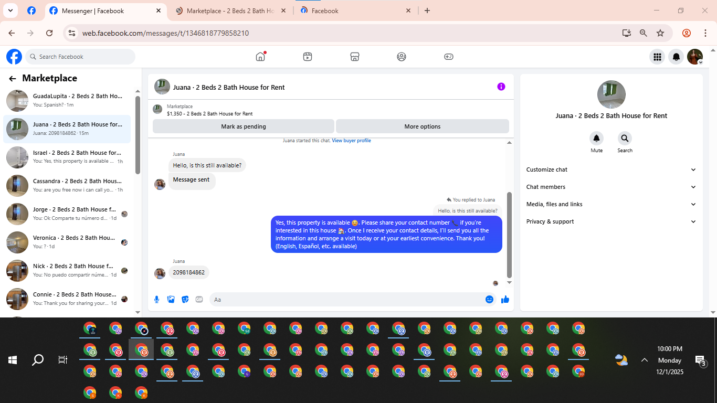The image size is (717, 403).
Task: Click the More options button
Action: [x=423, y=126]
